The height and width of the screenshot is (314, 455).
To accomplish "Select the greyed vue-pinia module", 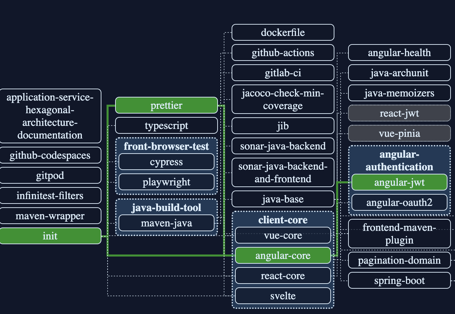I will coord(399,133).
